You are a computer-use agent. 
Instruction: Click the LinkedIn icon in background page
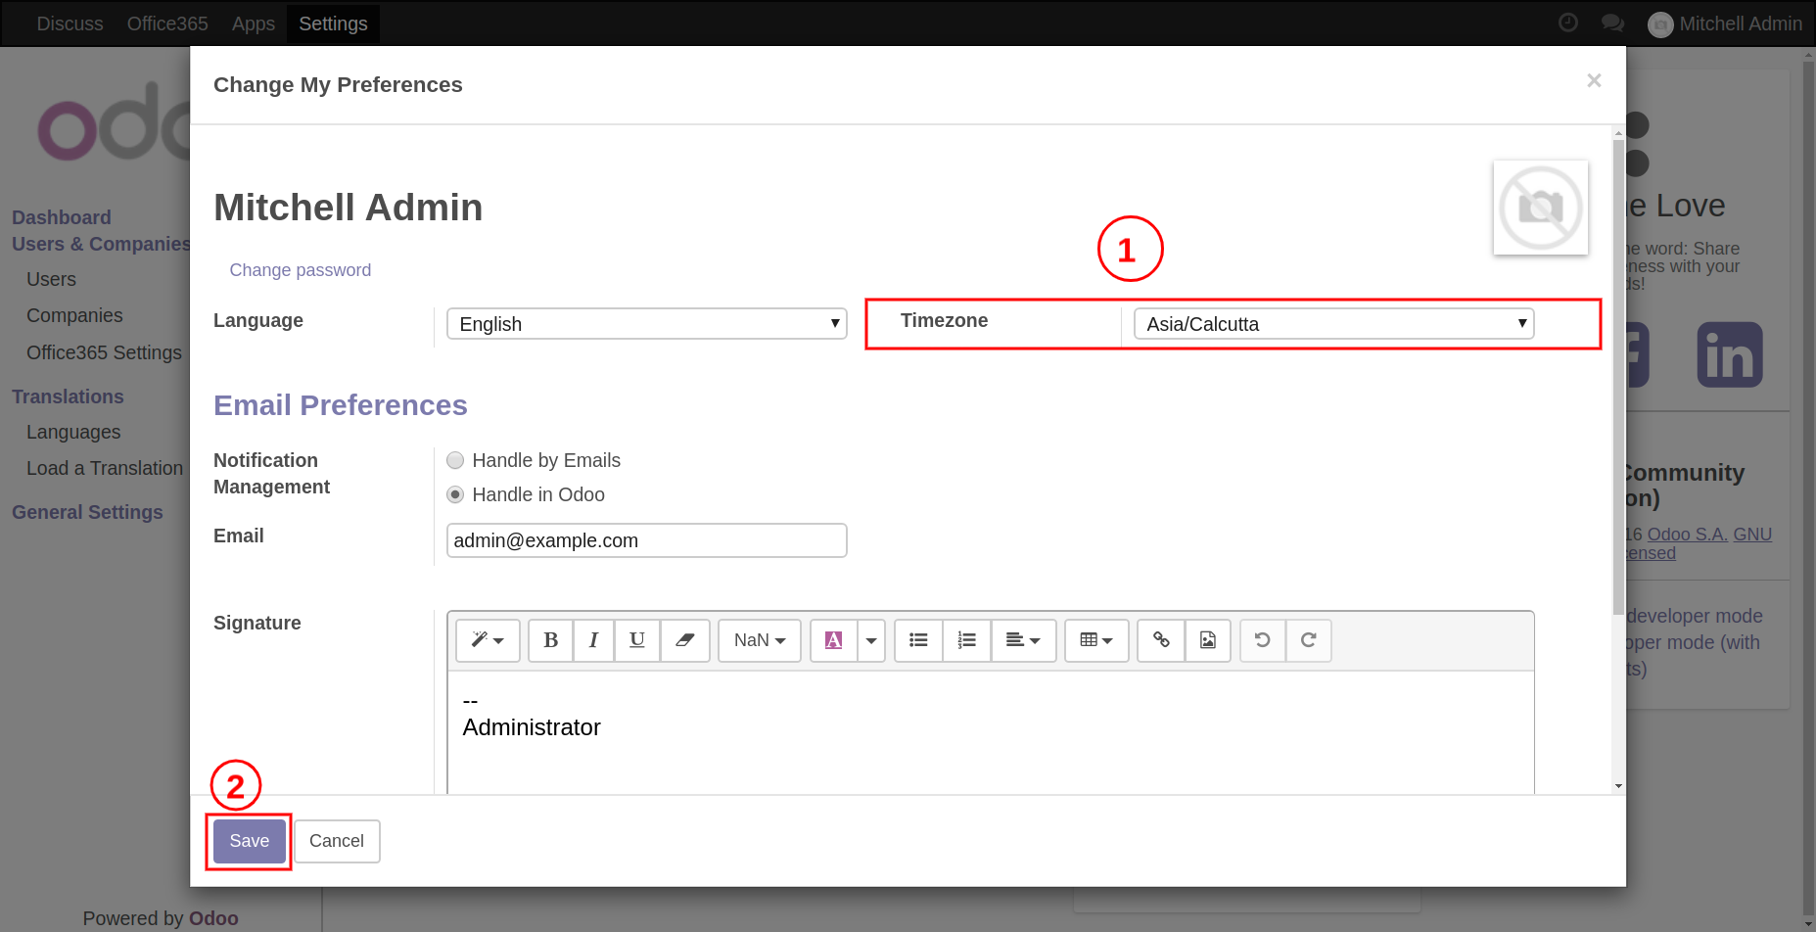pyautogui.click(x=1730, y=354)
